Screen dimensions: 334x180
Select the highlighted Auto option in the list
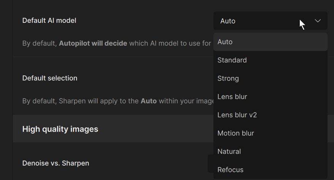(270, 42)
